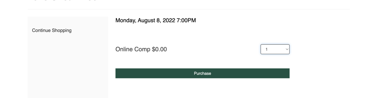Click the green Purchase button

(x=202, y=73)
